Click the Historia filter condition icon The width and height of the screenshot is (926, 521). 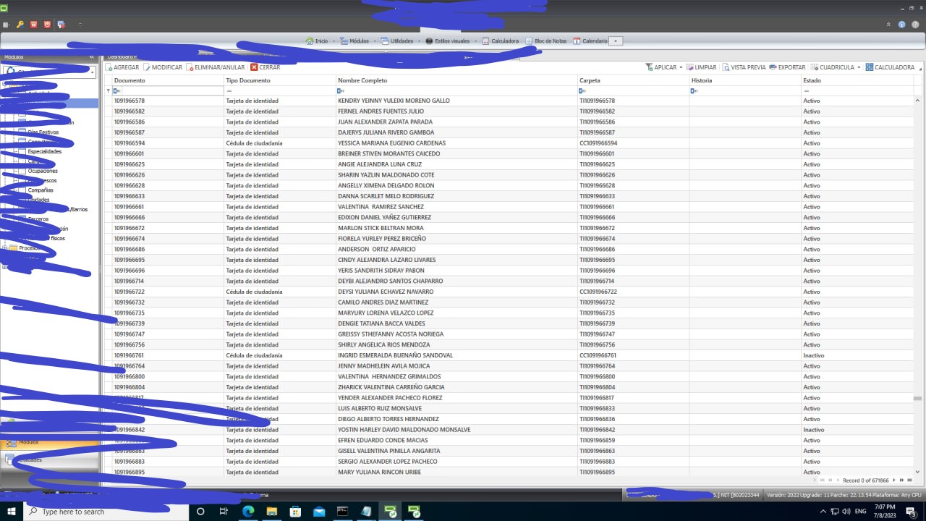pyautogui.click(x=694, y=91)
